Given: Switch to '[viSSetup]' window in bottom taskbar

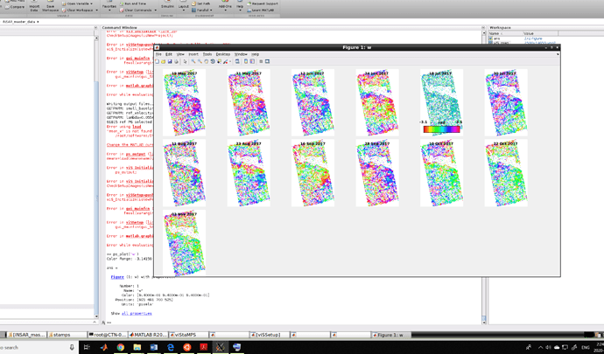Looking at the screenshot, I should [270, 335].
